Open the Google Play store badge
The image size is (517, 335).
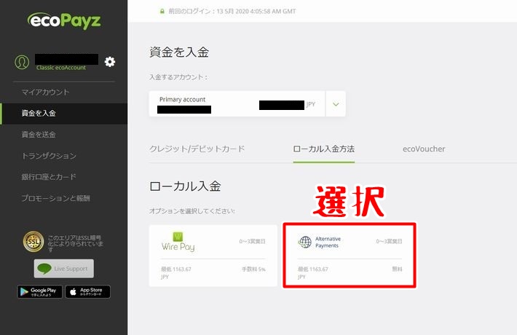tap(39, 291)
